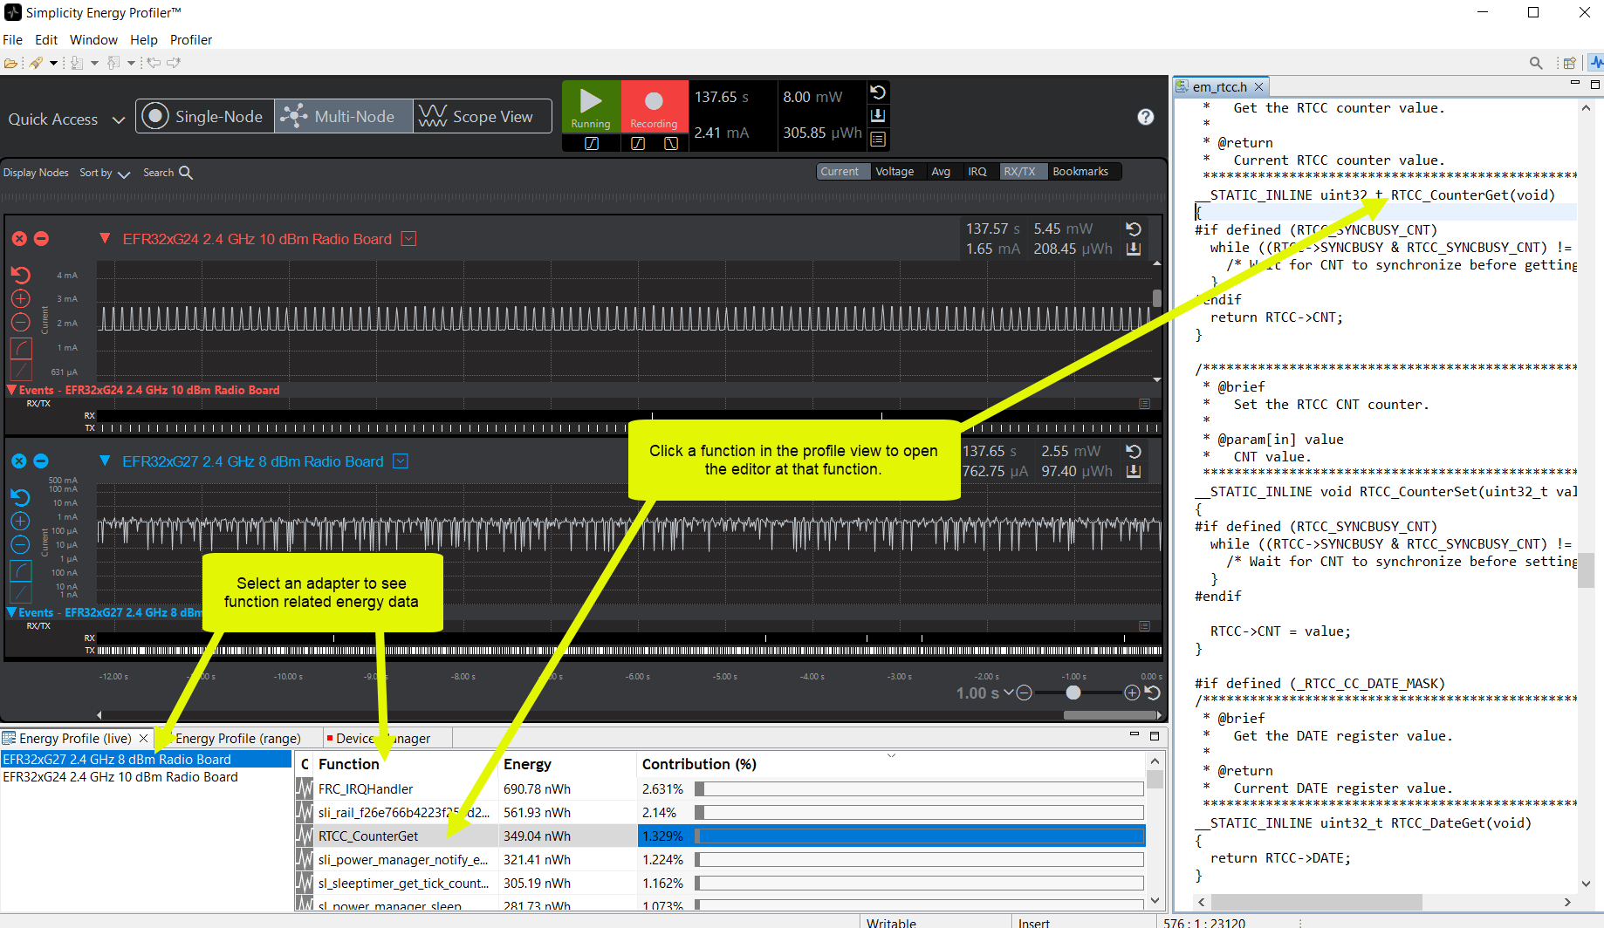
Task: Switch to Energy Profile (range) tab
Action: coord(237,739)
